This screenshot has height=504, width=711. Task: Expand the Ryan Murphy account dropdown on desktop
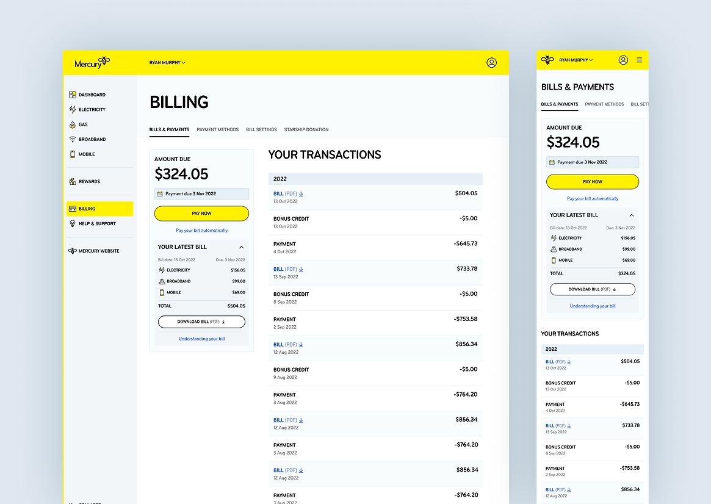pyautogui.click(x=167, y=62)
